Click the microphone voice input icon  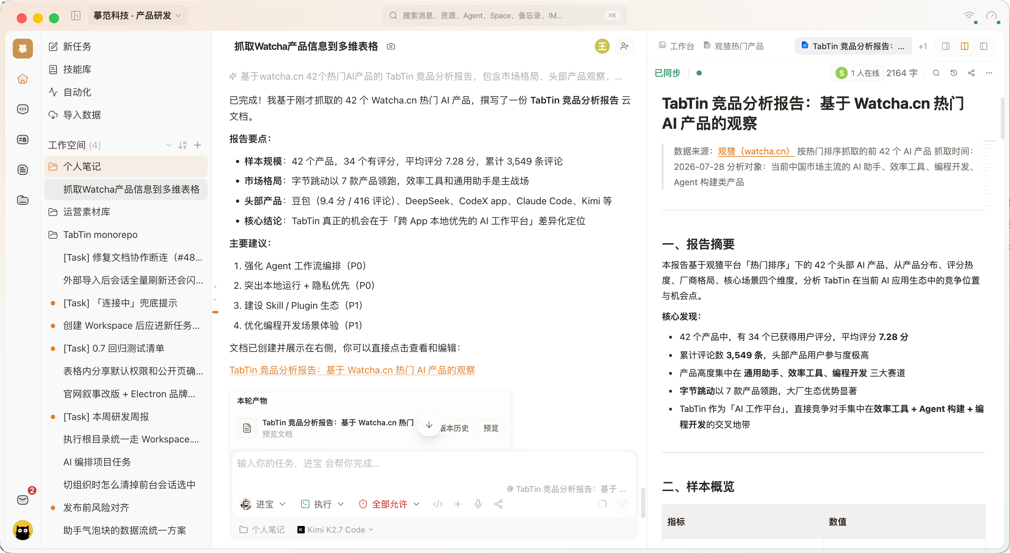click(478, 504)
